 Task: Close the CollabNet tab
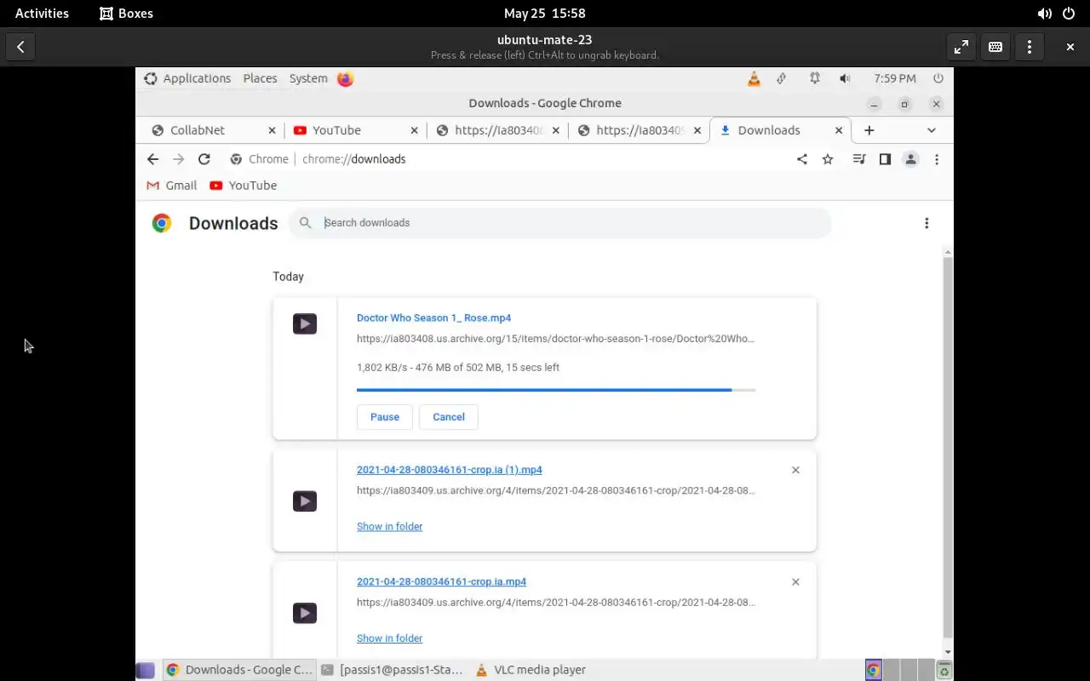pyautogui.click(x=272, y=130)
